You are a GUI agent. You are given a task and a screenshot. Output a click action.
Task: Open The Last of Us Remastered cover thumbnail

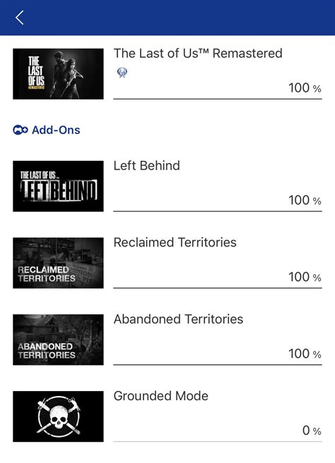(58, 74)
